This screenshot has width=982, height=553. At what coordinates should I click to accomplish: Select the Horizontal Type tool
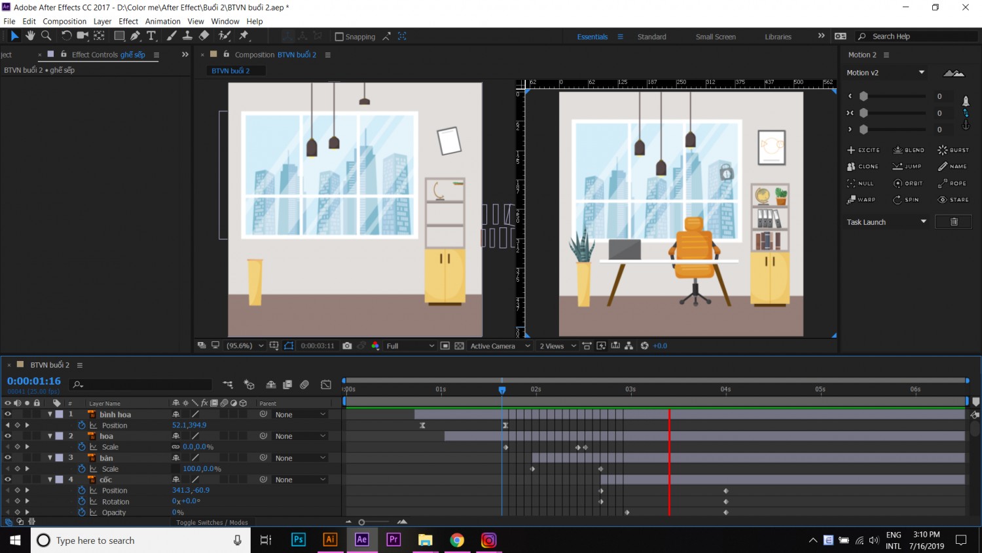point(151,36)
